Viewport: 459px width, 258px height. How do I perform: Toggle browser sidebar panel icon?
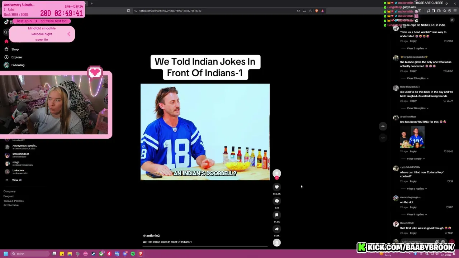pos(433,11)
